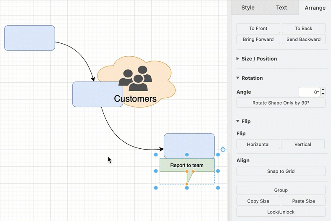Click the Angle input field
This screenshot has width=331, height=221.
310,92
